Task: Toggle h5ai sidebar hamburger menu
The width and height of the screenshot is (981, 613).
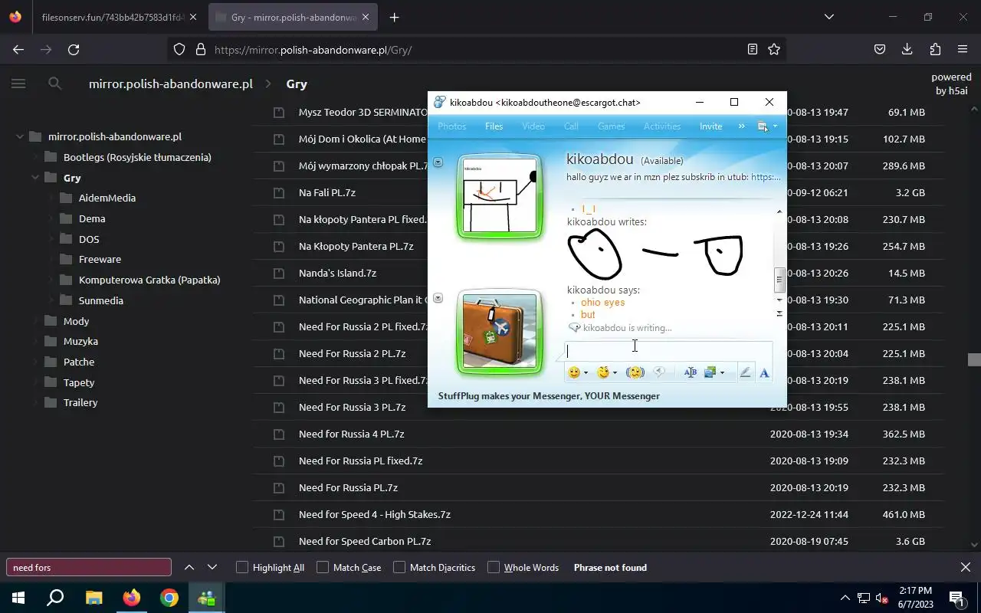Action: pyautogui.click(x=18, y=84)
